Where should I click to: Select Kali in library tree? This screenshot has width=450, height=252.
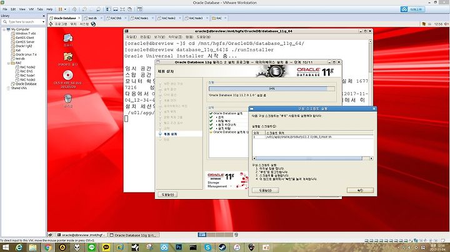tap(18, 51)
